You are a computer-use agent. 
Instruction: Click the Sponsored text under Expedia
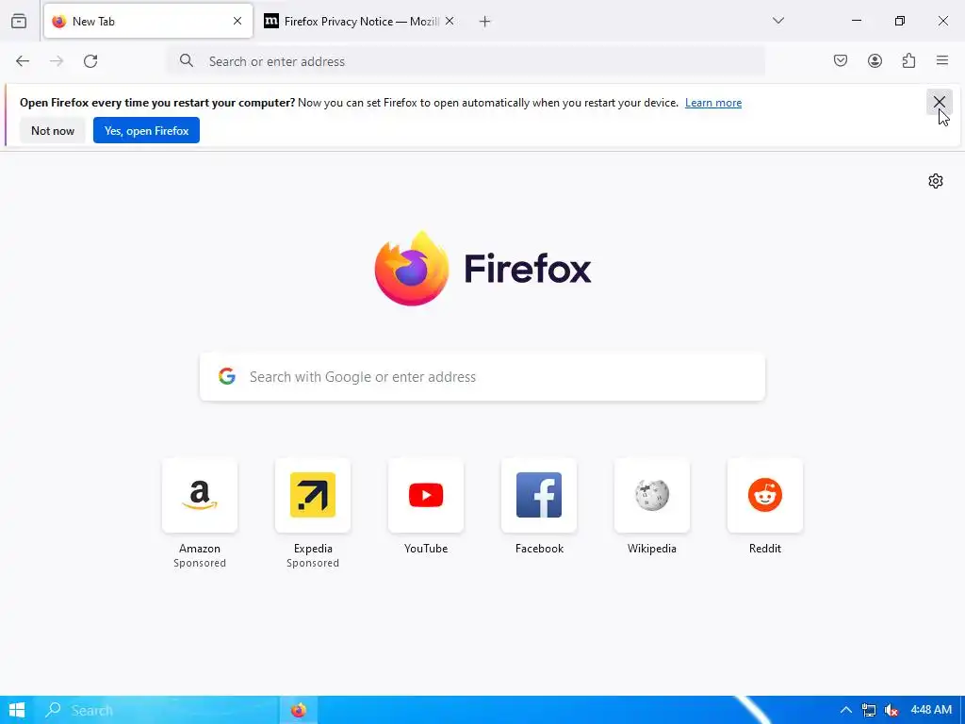[313, 563]
